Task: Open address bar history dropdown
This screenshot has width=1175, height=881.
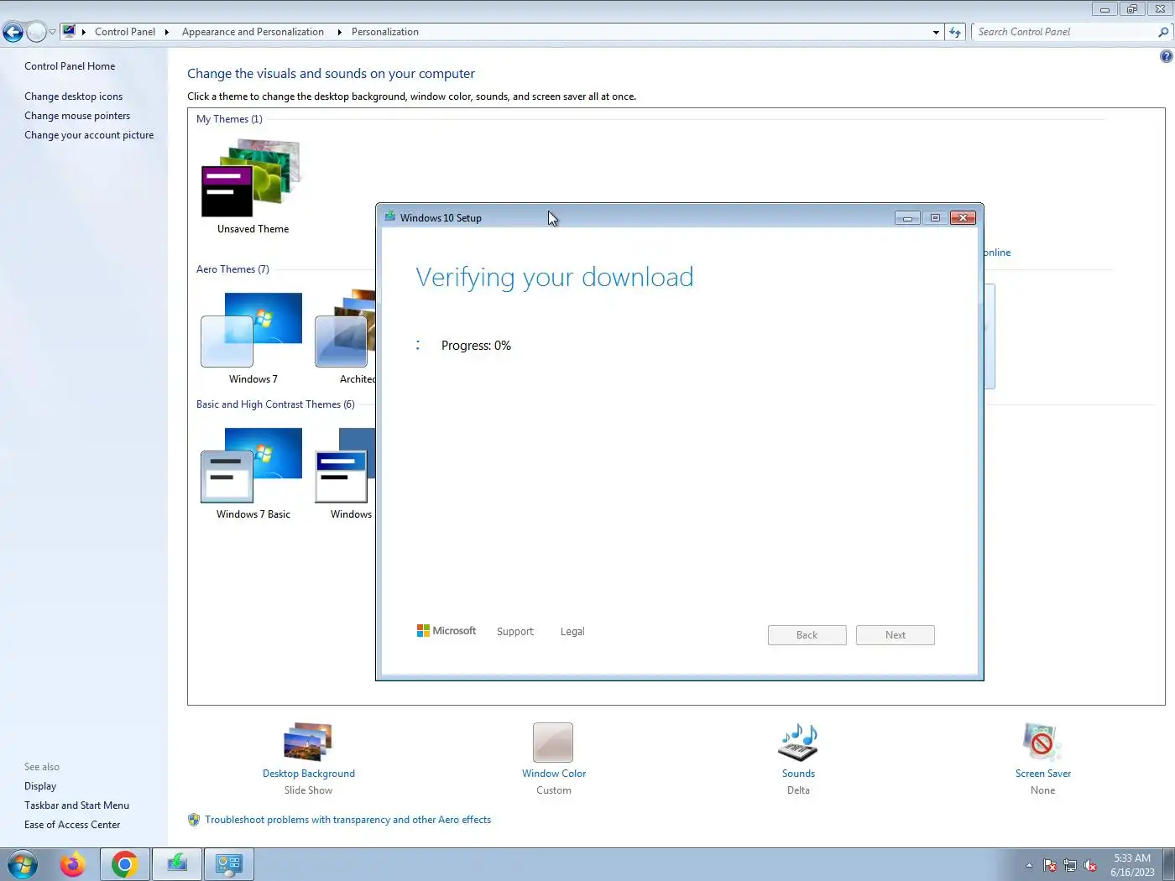Action: click(936, 32)
